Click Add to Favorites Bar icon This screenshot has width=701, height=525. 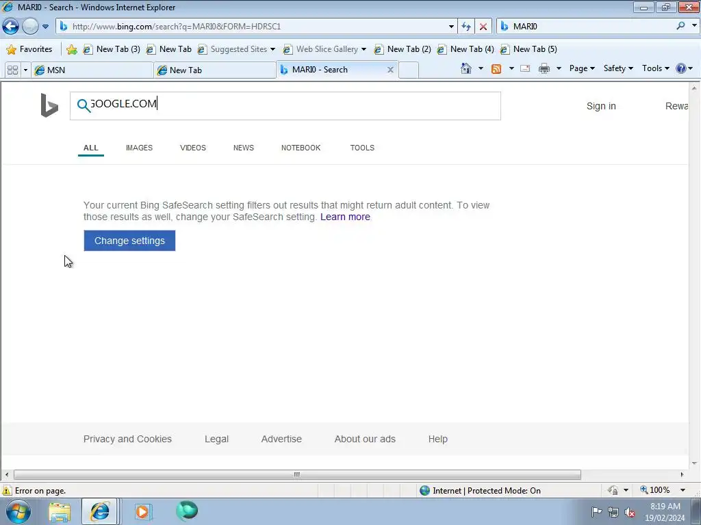click(x=71, y=49)
